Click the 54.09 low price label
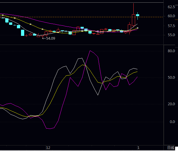 coord(51,38)
